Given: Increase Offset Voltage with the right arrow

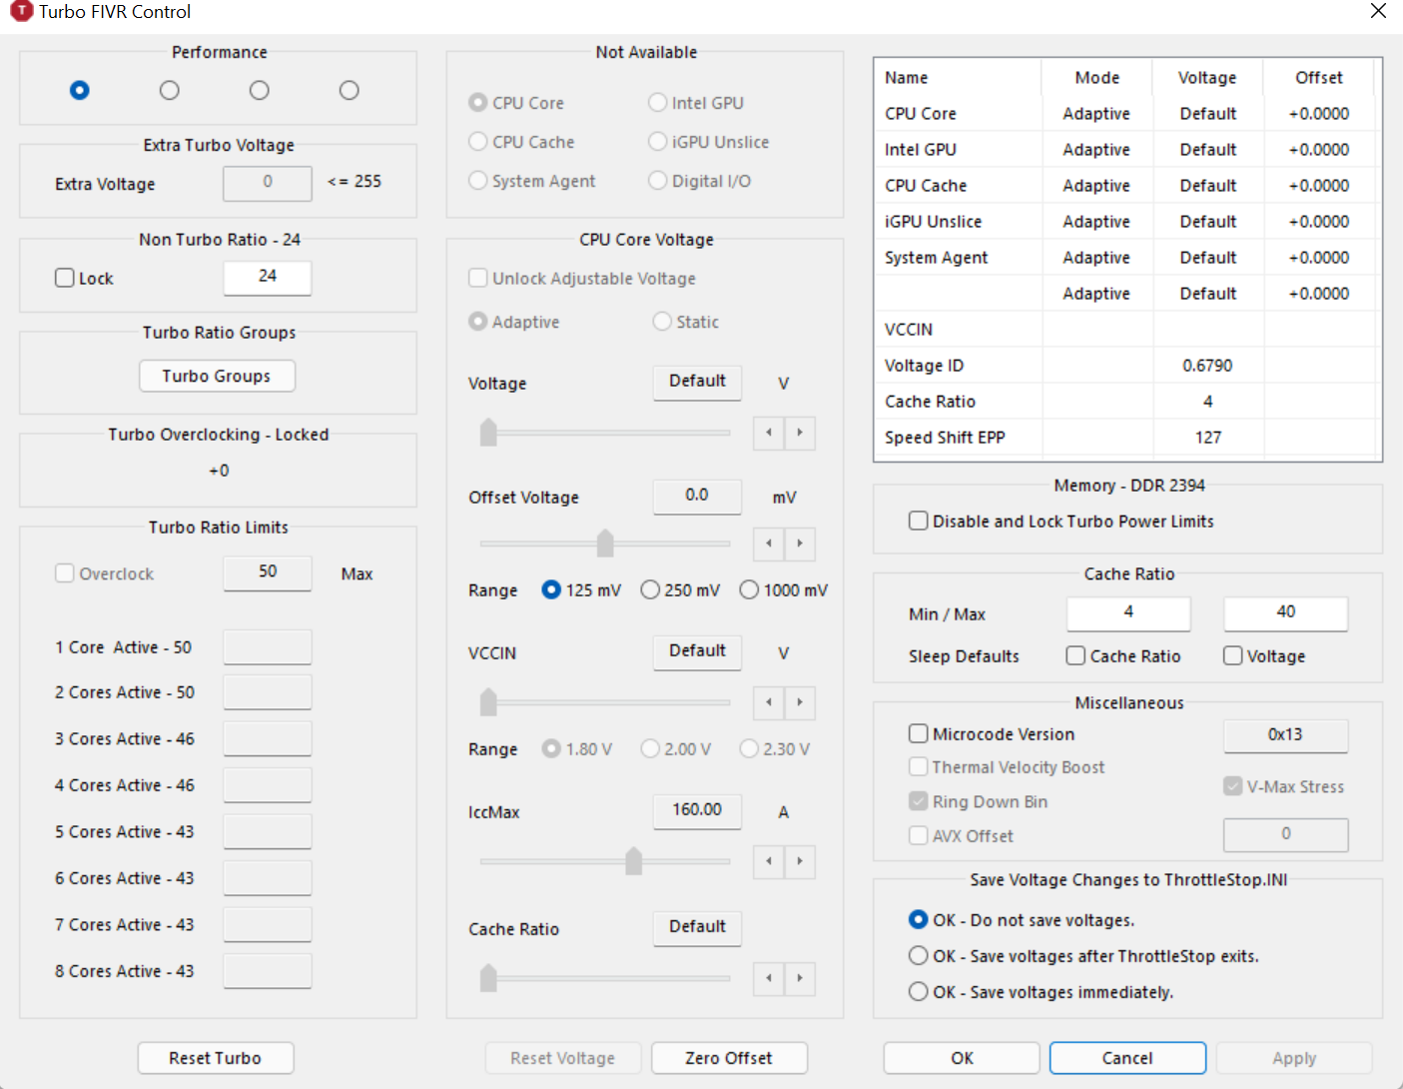Looking at the screenshot, I should (800, 544).
